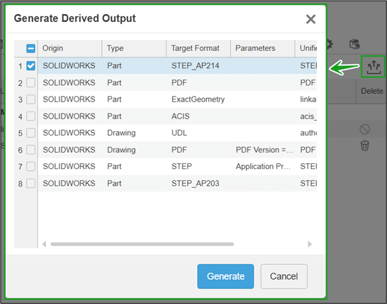Screen dimensions: 387x304
Task: Click the 'PDF Version =...' parameters cell
Action: point(263,150)
